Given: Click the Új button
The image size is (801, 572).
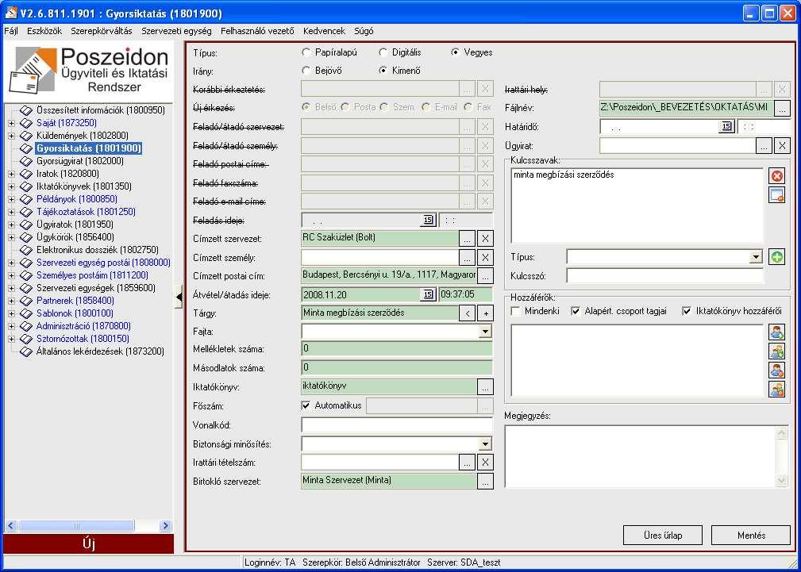Looking at the screenshot, I should pyautogui.click(x=88, y=544).
